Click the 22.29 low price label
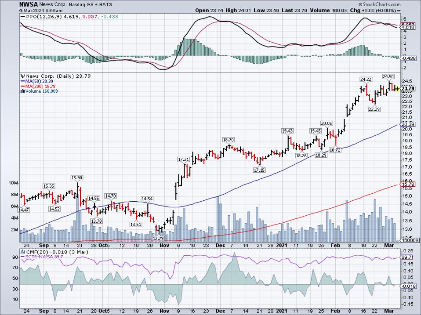Viewport: 421px width, 315px height. 374,109
